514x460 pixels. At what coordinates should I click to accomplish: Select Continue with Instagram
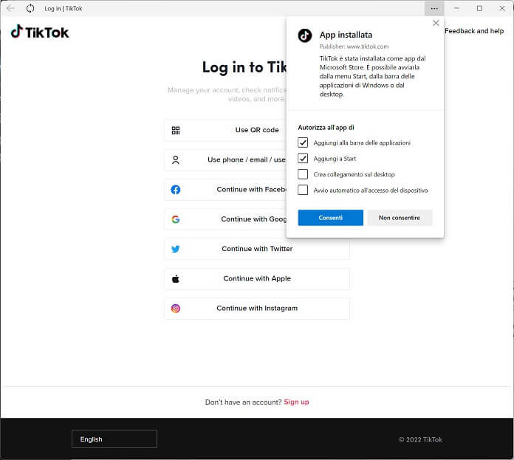pos(257,309)
